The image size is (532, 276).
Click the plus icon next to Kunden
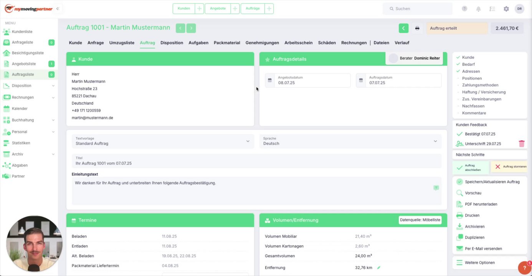[x=199, y=8]
